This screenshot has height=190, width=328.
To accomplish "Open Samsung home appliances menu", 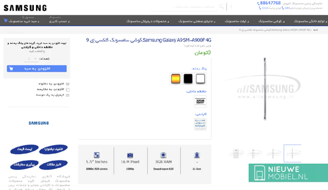I will pyautogui.click(x=310, y=21).
